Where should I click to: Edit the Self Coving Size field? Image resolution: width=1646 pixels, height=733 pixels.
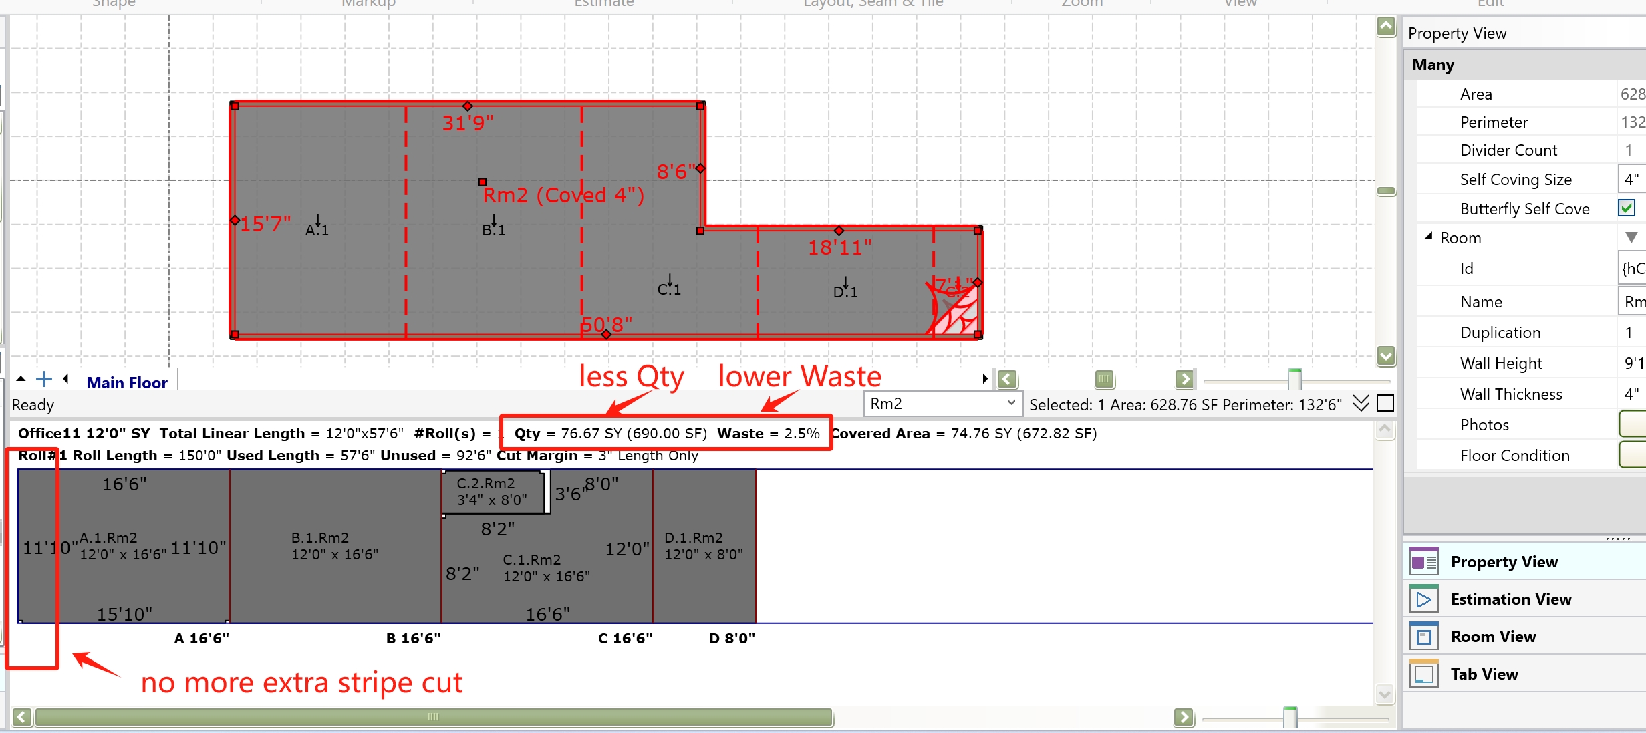[x=1631, y=180]
